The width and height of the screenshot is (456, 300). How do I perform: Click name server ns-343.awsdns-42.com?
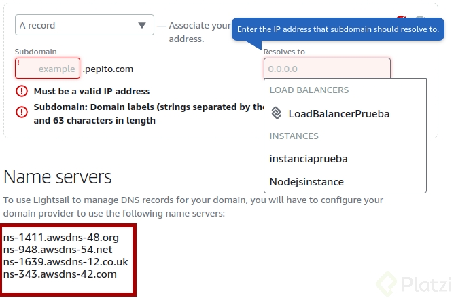pos(60,274)
